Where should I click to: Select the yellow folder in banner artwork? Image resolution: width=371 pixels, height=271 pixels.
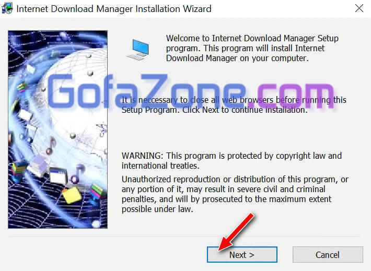point(72,195)
